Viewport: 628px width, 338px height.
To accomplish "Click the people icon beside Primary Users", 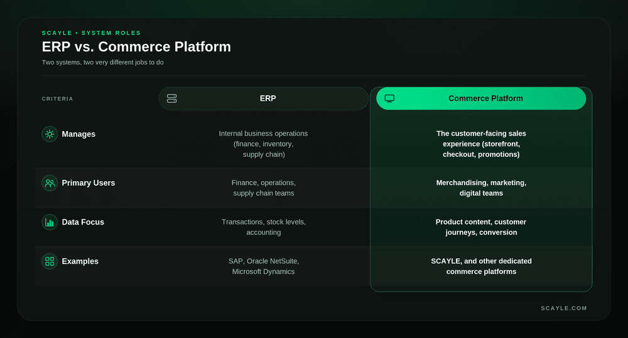I will tap(50, 183).
